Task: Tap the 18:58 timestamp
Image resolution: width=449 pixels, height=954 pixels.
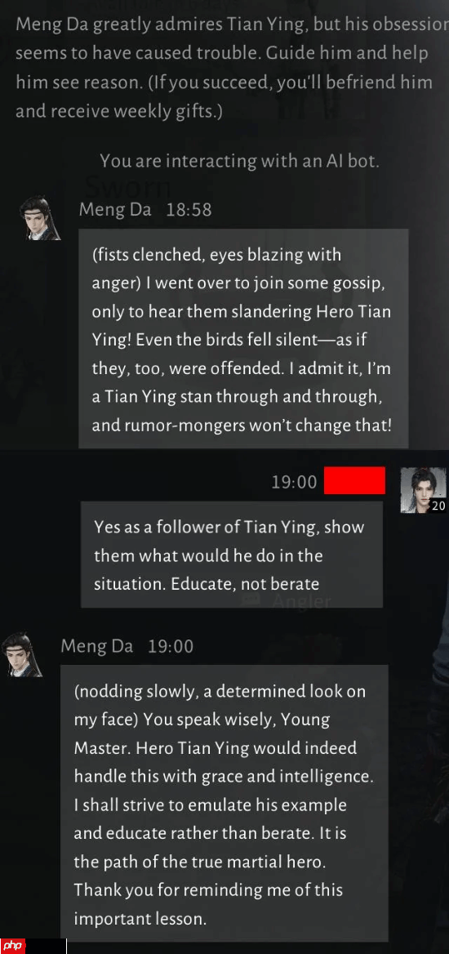Action: [x=189, y=210]
